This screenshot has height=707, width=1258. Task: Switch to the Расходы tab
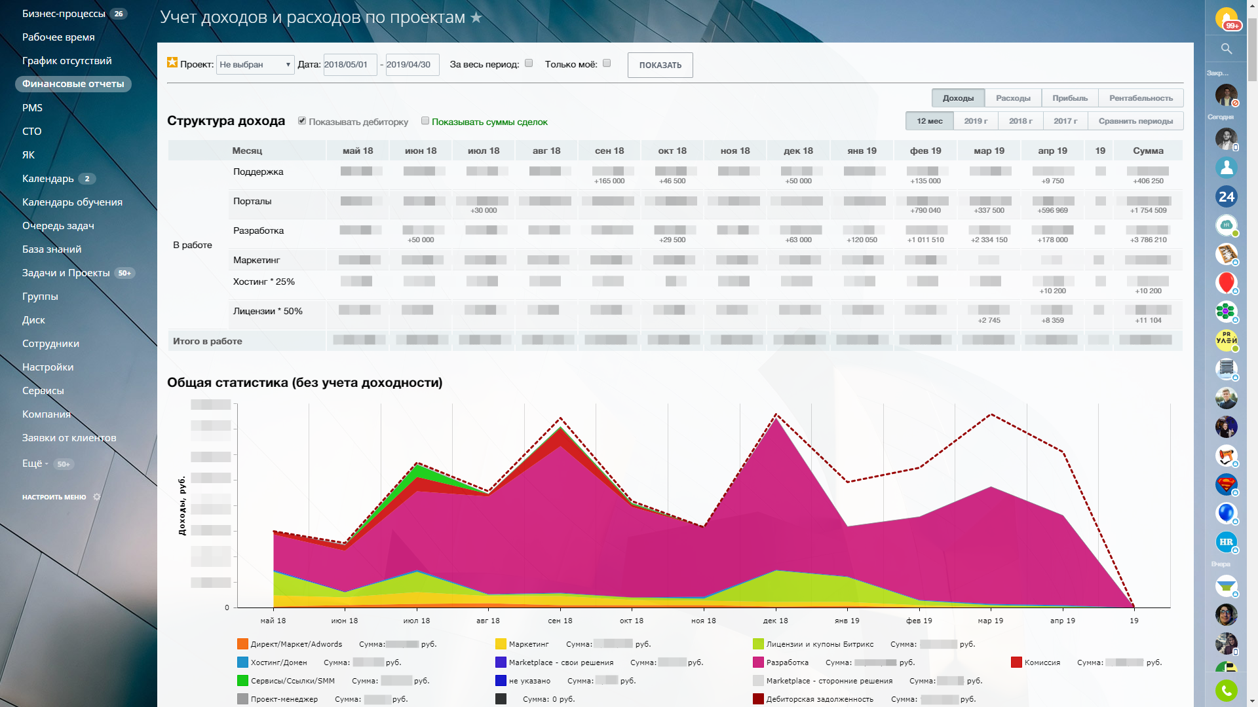click(x=1013, y=98)
